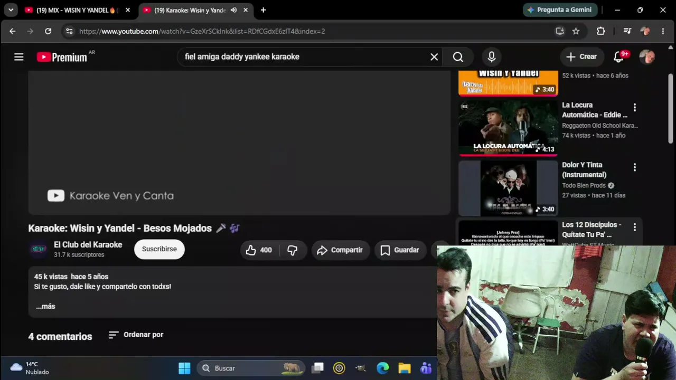Open the Chrome profile avatar
676x380 pixels.
click(645, 31)
